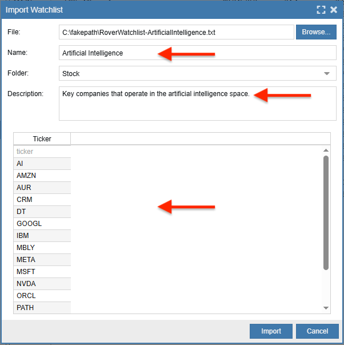The width and height of the screenshot is (344, 345).
Task: Maximize the Import Watchlist dialog
Action: pos(321,10)
